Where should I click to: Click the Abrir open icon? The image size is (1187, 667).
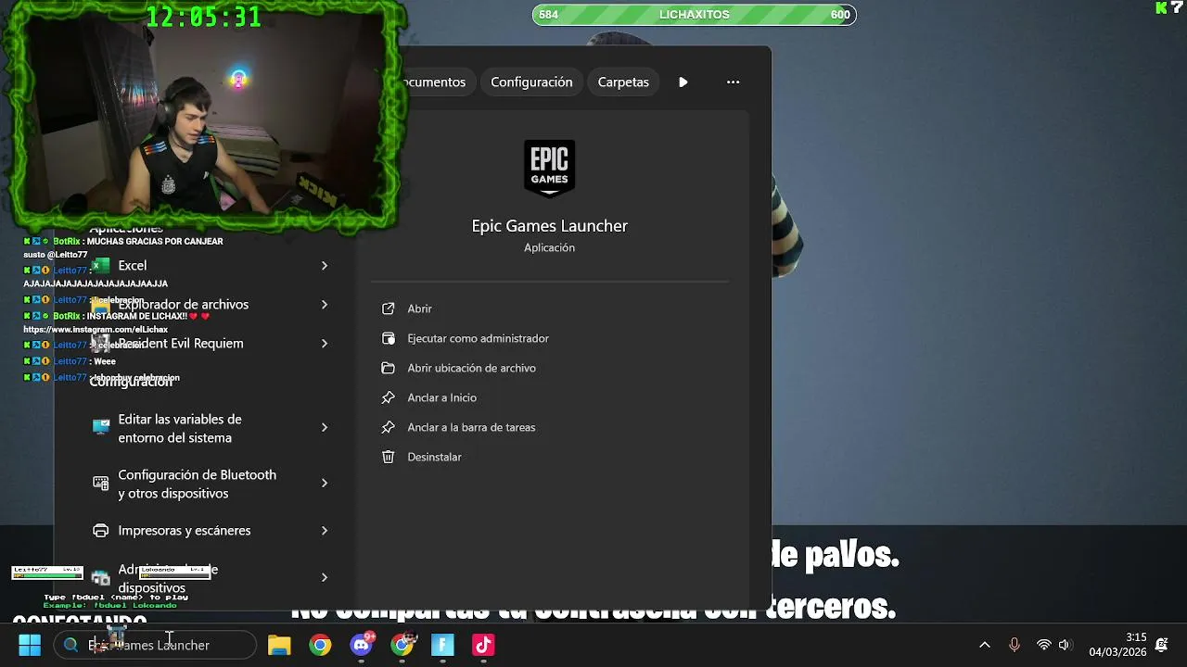tap(389, 308)
